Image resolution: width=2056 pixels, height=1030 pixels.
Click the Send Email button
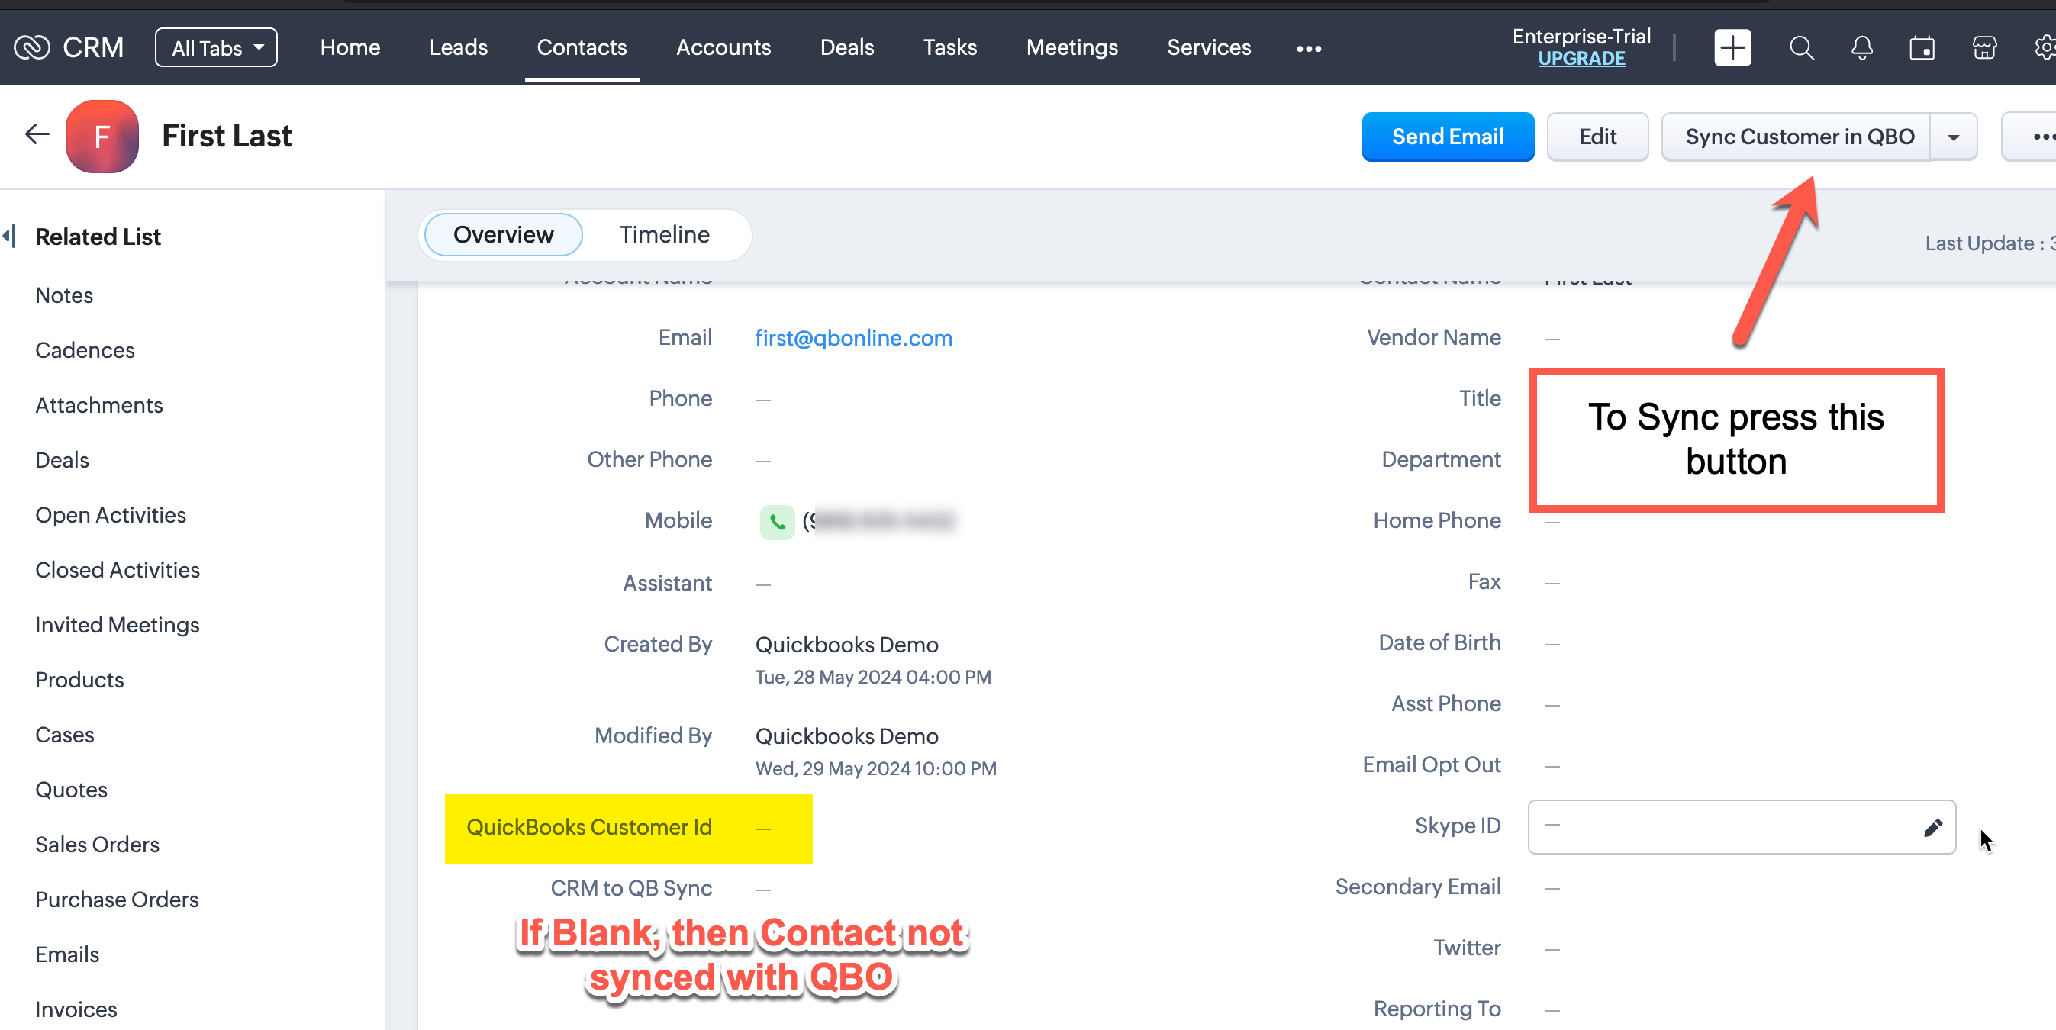1447,137
